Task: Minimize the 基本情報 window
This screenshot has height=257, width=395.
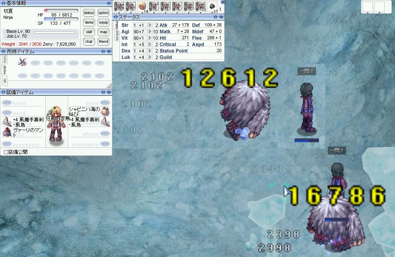Action: tap(109, 3)
